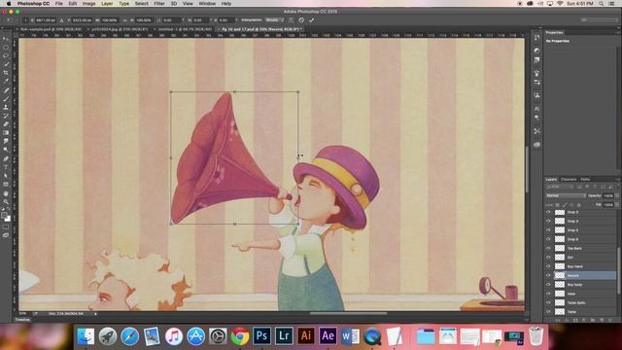
Task: Select the Path Selection tool
Action: tap(6, 176)
